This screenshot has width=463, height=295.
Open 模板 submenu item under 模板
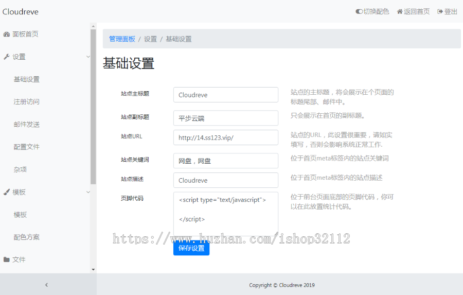tap(20, 215)
